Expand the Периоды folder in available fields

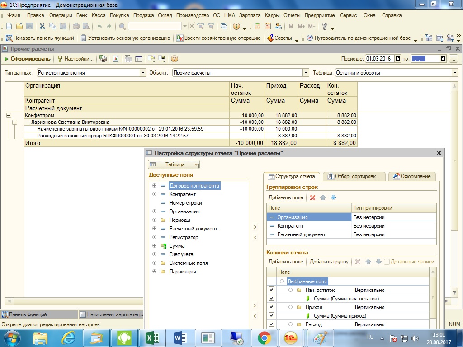click(154, 220)
